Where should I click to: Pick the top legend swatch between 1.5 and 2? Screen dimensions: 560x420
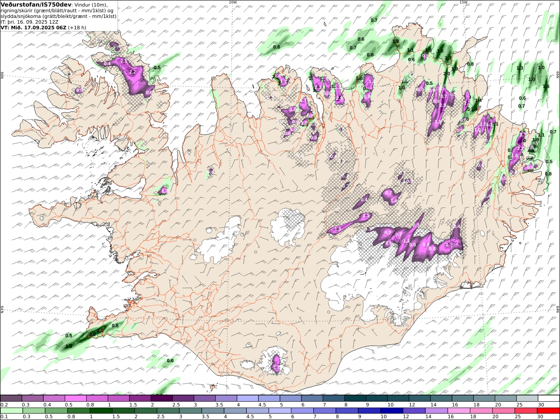(140, 399)
